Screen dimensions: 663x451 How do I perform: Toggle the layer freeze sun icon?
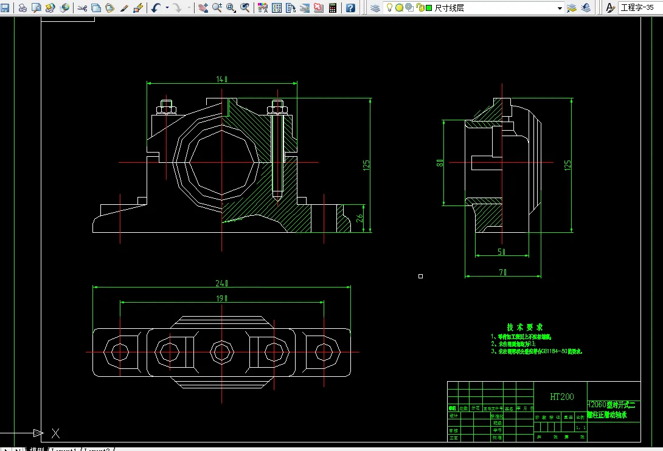pyautogui.click(x=399, y=8)
